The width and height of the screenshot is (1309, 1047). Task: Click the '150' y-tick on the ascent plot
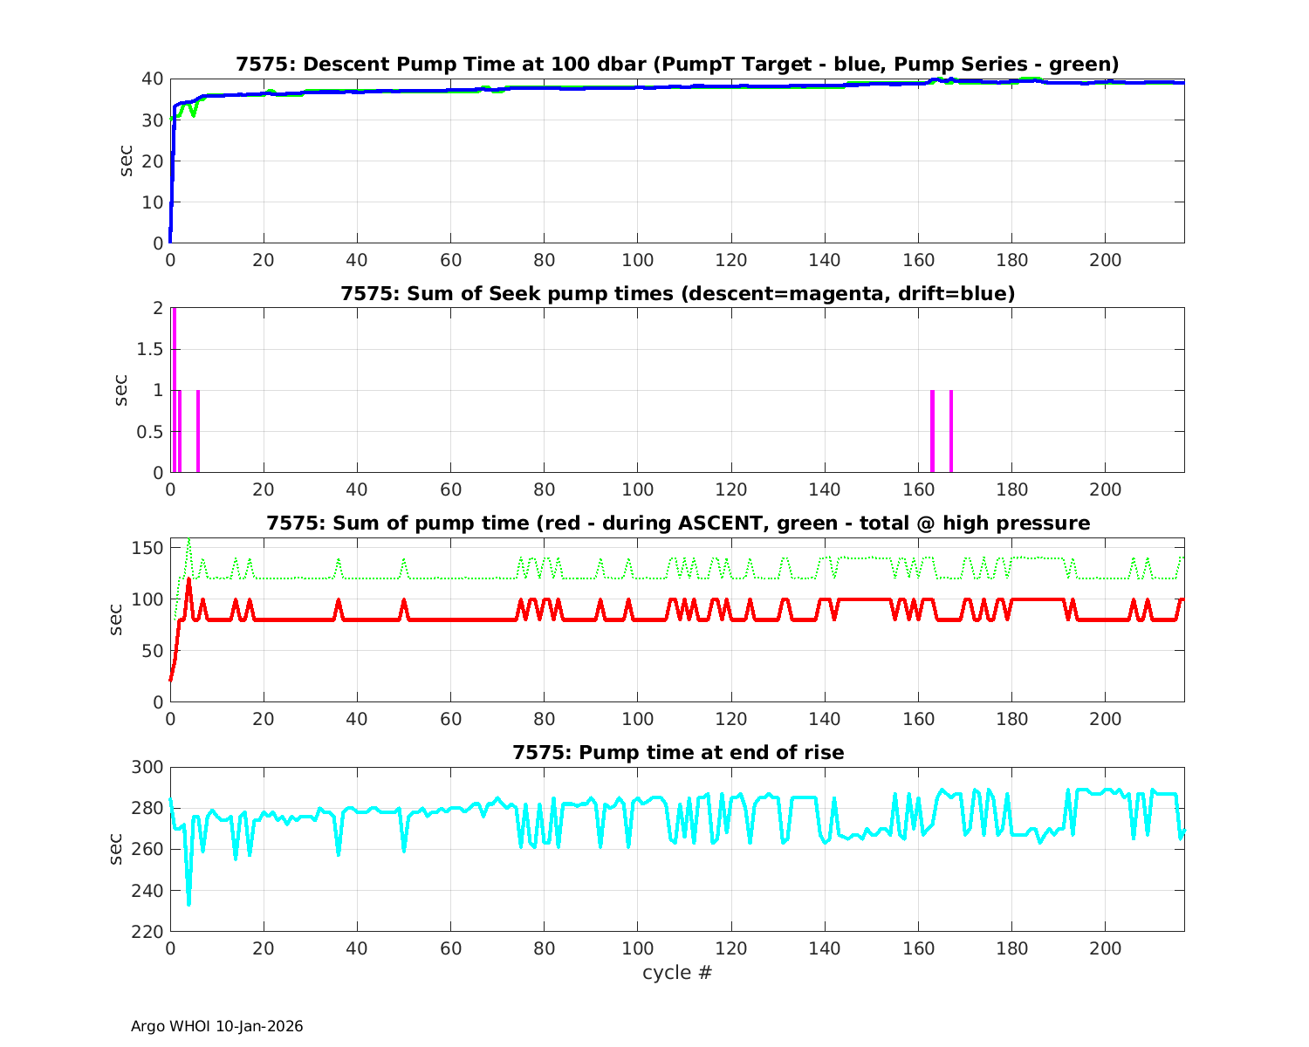point(148,548)
